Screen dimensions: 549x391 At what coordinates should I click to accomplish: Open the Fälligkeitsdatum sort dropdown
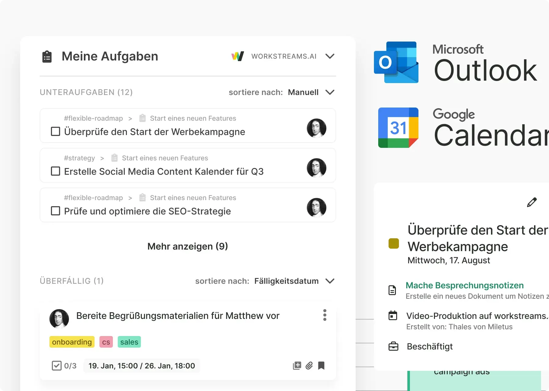tap(330, 281)
